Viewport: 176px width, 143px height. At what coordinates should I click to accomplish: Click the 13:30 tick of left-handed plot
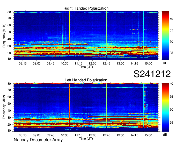pyautogui.click(x=120, y=135)
